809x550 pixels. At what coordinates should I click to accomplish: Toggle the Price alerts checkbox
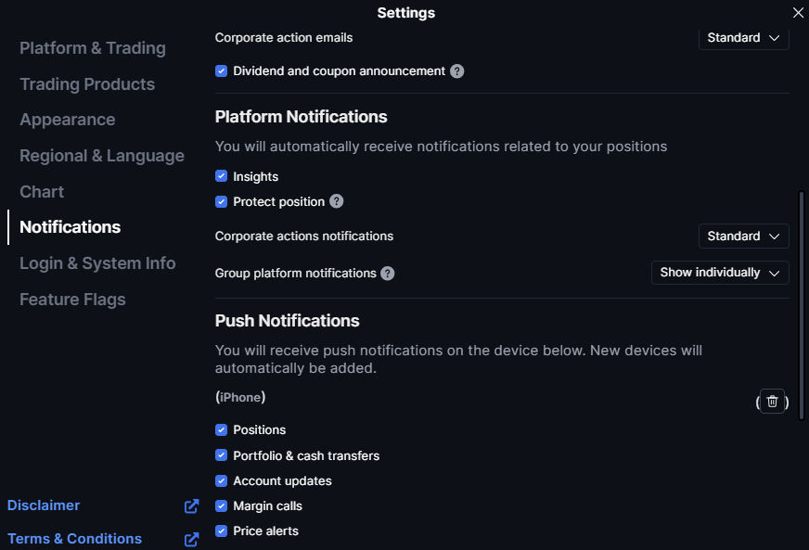221,531
